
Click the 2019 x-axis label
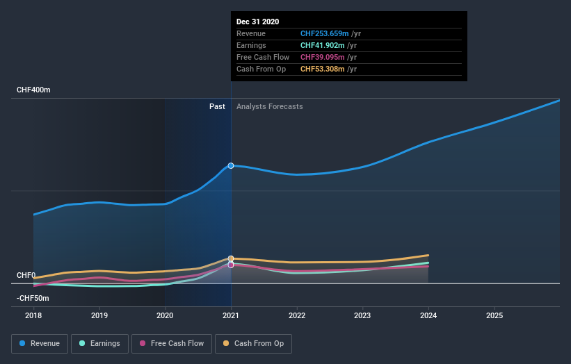[99, 315]
